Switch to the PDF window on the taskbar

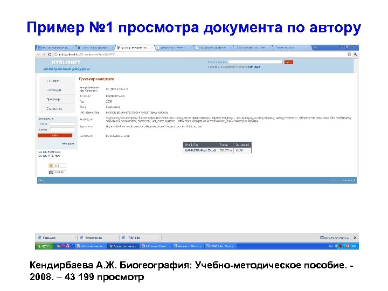[x=155, y=246]
